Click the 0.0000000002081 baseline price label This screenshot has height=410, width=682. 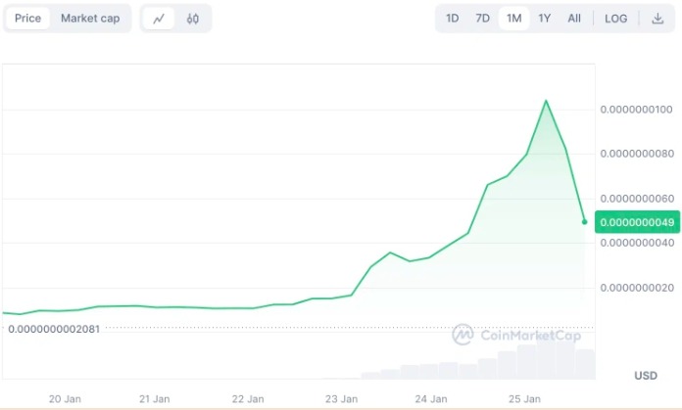click(53, 328)
